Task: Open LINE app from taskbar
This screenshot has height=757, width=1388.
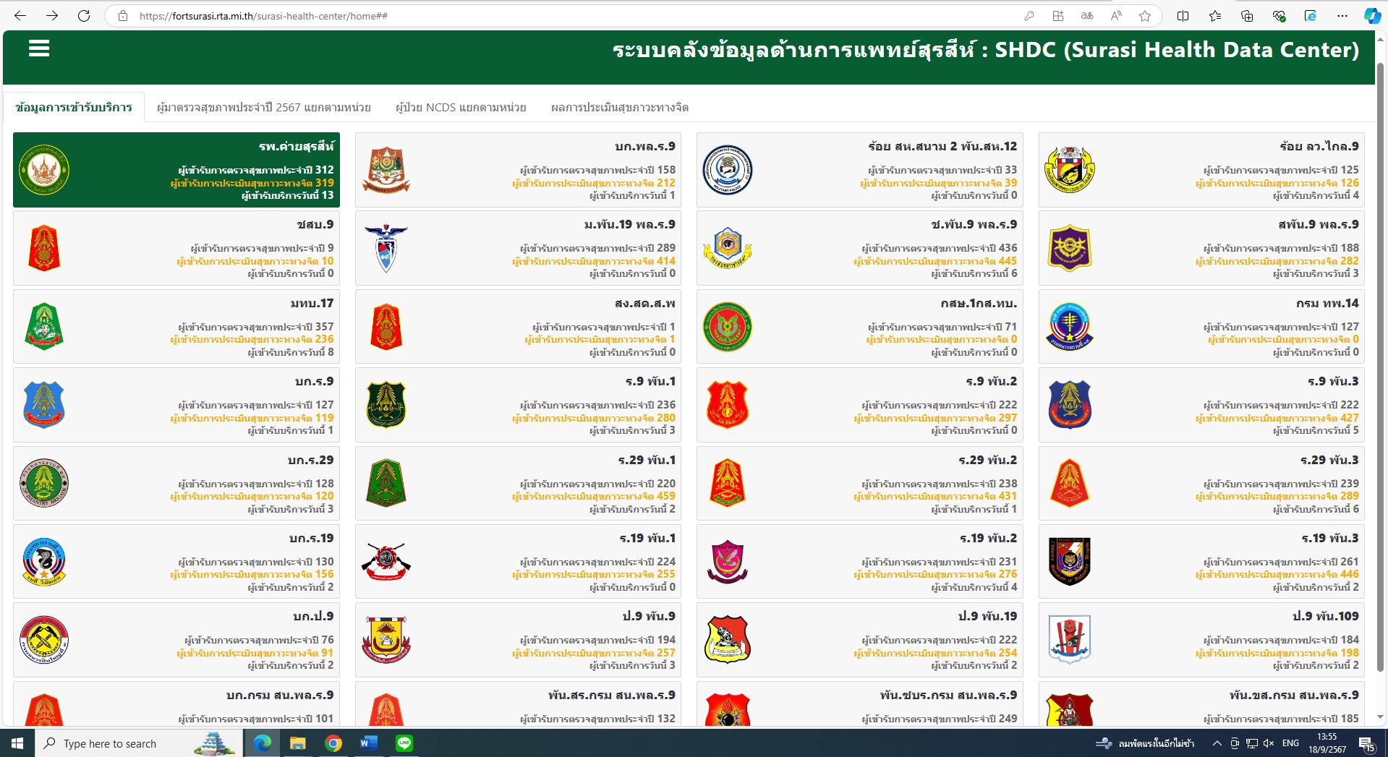Action: (x=404, y=743)
